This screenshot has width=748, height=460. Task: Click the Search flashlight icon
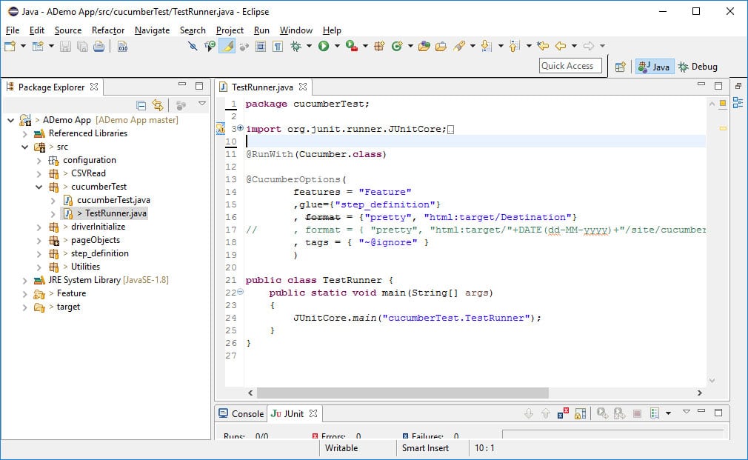point(459,46)
